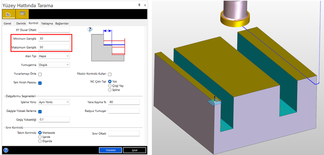
Task: Edit the Geçiş Yüksekliği value 0,1
Action: pos(54,119)
